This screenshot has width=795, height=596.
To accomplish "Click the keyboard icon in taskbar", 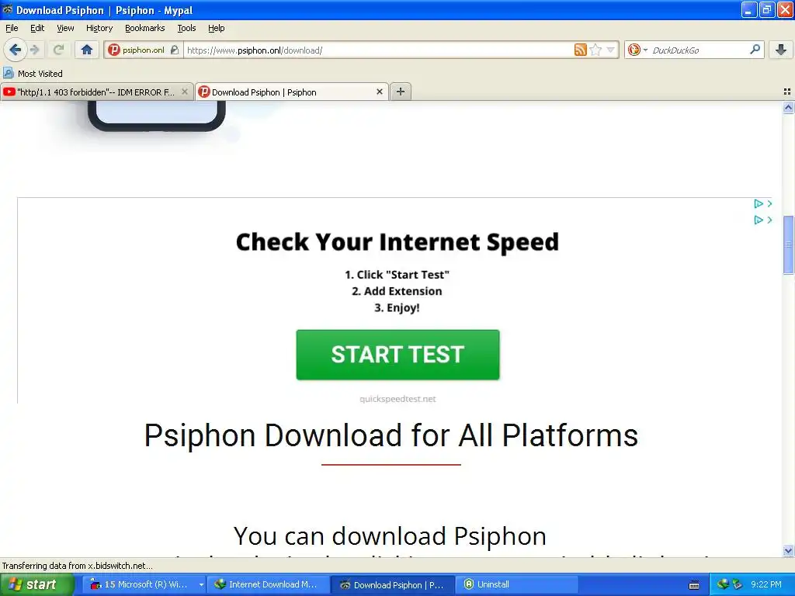I will click(694, 585).
